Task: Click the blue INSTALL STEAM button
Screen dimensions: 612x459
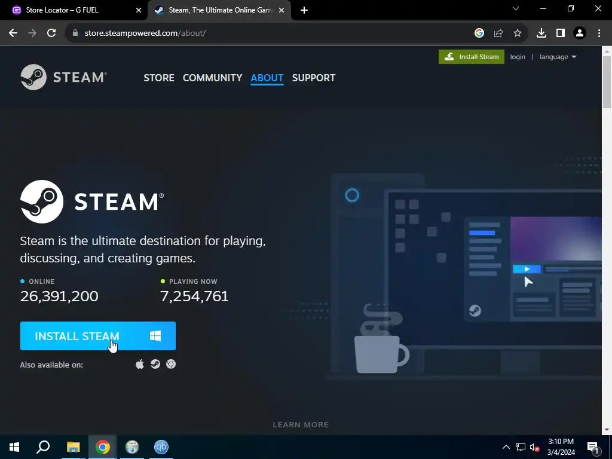Action: pos(98,336)
